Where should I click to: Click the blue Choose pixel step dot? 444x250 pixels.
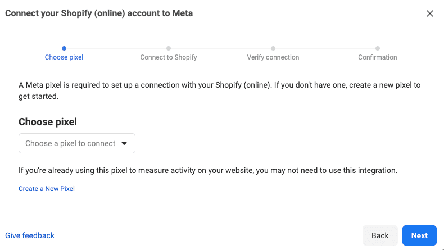pos(64,48)
